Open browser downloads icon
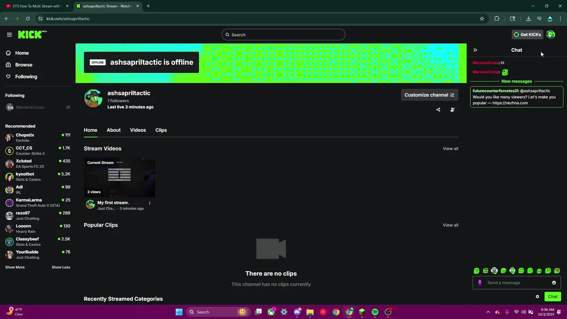The image size is (567, 319). click(528, 19)
